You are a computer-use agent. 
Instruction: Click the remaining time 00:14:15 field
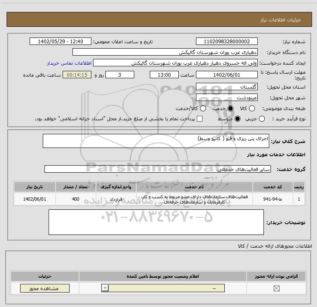point(77,75)
